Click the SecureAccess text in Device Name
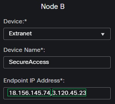Image resolution: width=115 pixels, height=104 pixels. coord(29,62)
